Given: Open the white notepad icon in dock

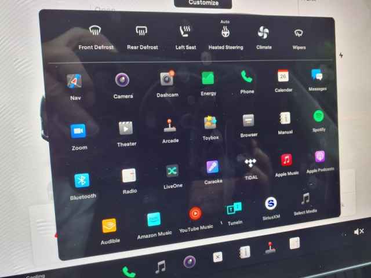Looking at the screenshot, I should point(294,243).
